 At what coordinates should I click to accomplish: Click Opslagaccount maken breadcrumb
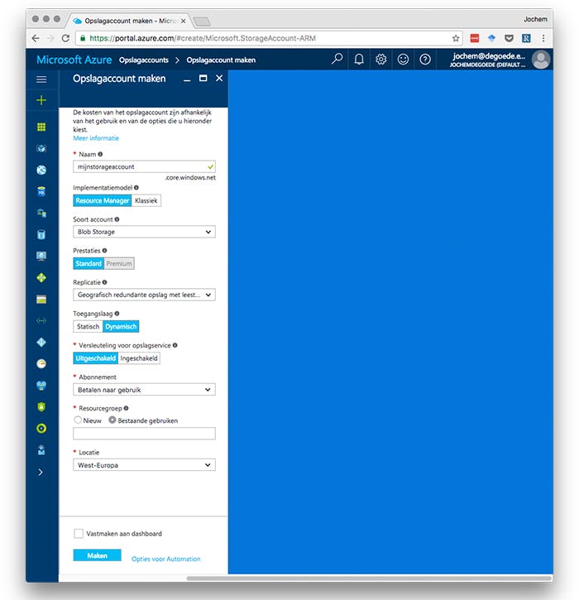(x=221, y=60)
